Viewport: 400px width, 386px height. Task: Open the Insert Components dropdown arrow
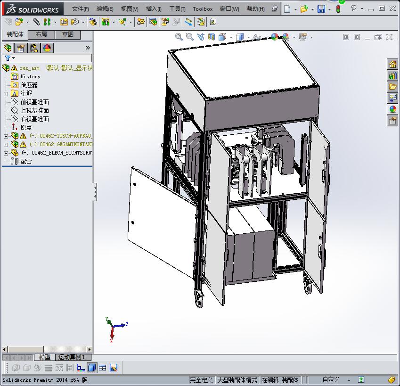point(27,22)
